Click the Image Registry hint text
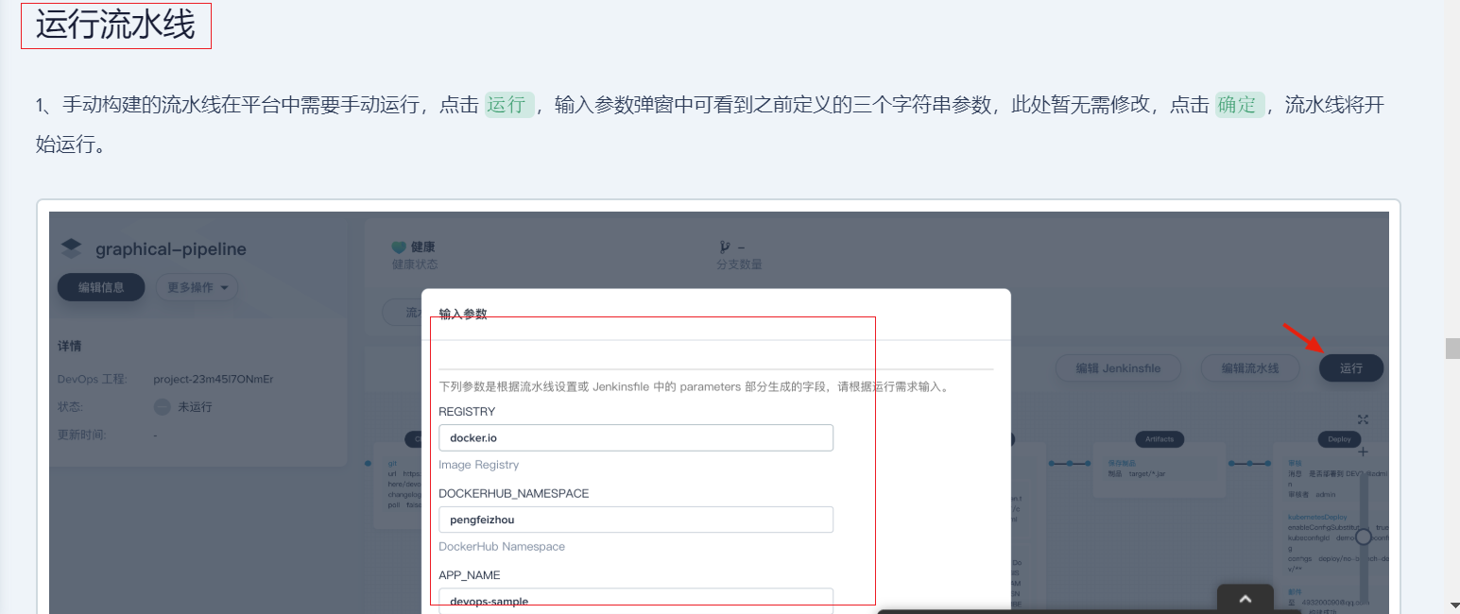The height and width of the screenshot is (614, 1460). (479, 465)
